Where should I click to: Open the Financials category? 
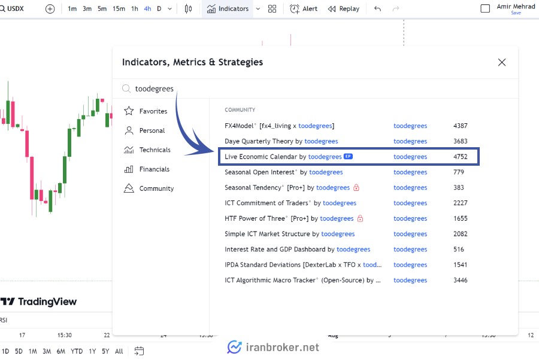click(x=147, y=169)
